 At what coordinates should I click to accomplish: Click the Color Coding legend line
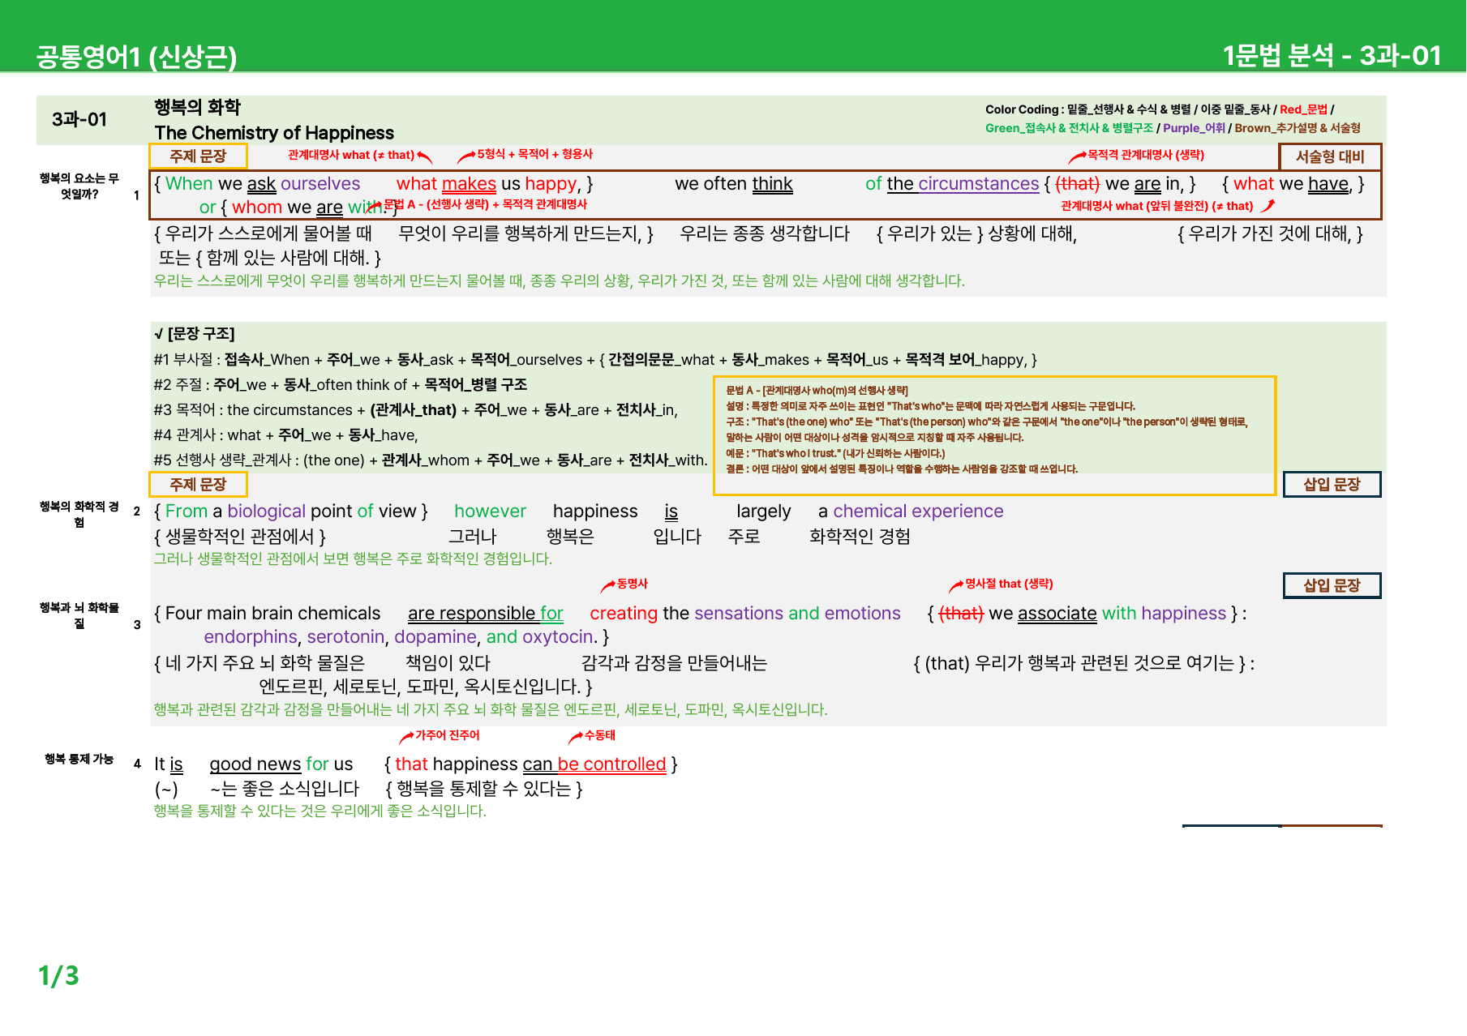pos(1160,109)
